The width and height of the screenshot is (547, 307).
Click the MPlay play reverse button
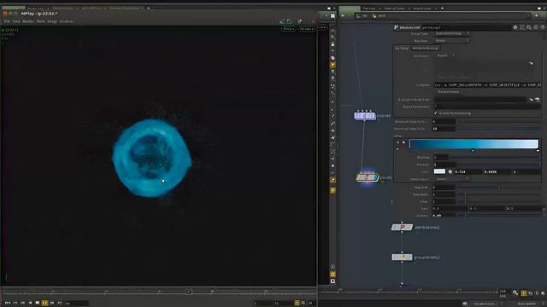coord(30,304)
